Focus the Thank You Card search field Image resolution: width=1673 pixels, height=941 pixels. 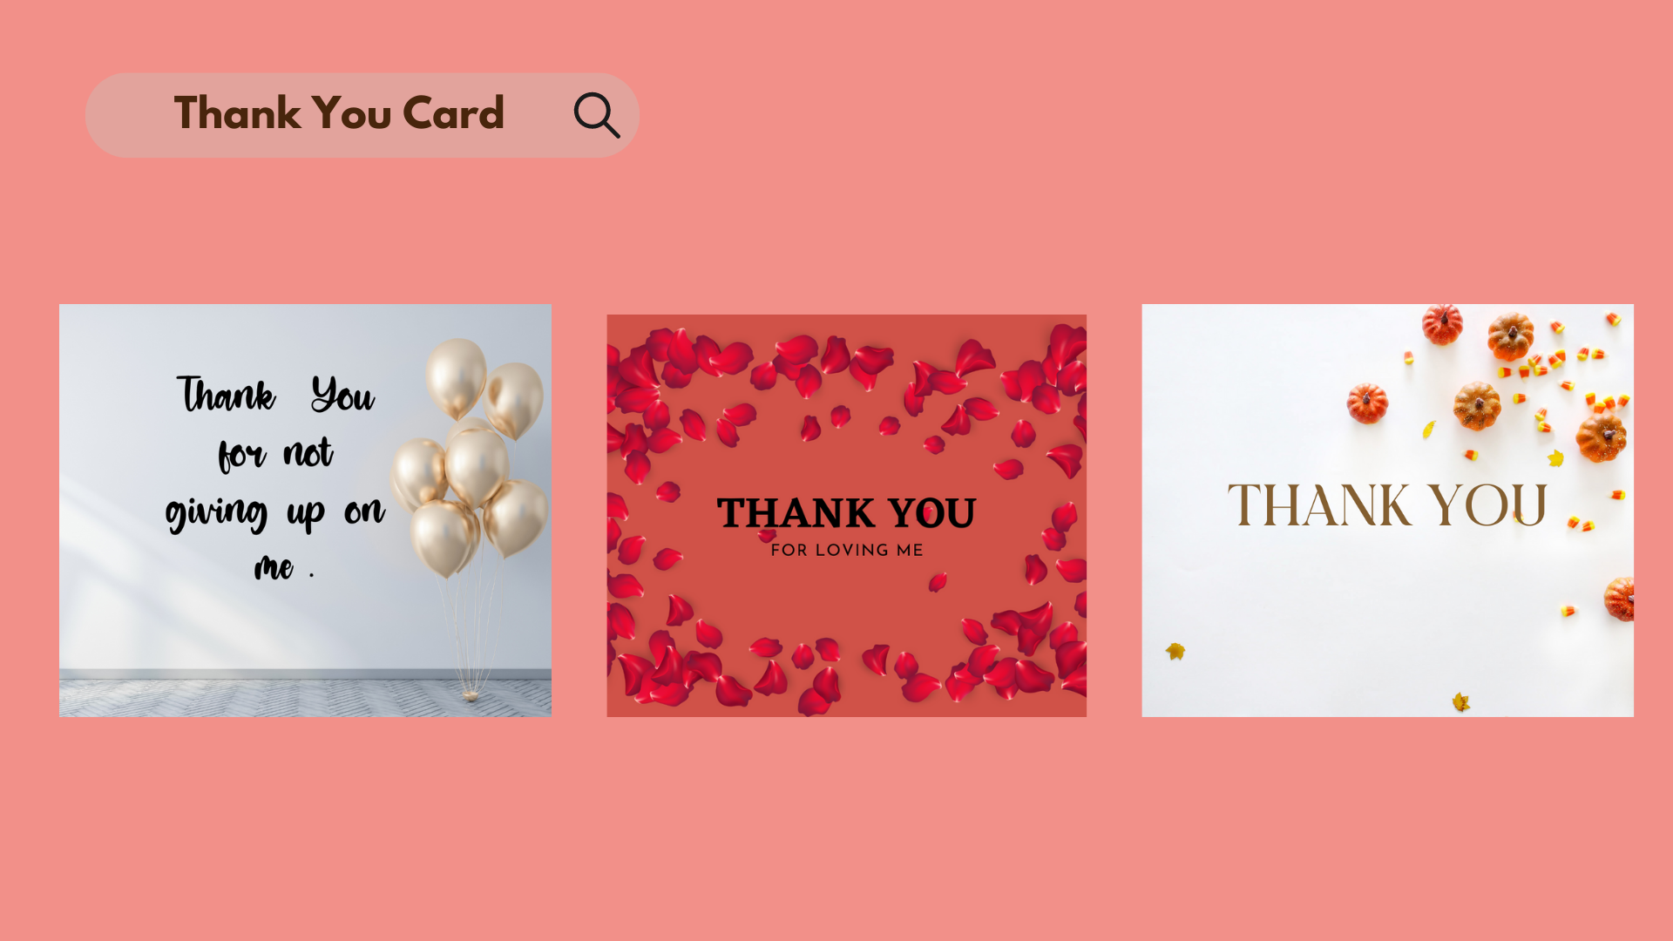click(362, 115)
